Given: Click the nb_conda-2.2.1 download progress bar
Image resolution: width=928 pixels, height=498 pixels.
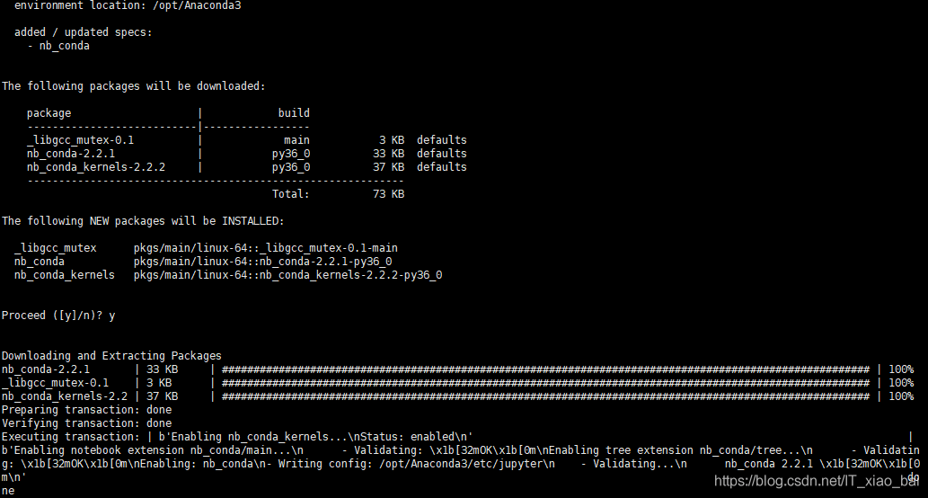Looking at the screenshot, I should coord(545,369).
